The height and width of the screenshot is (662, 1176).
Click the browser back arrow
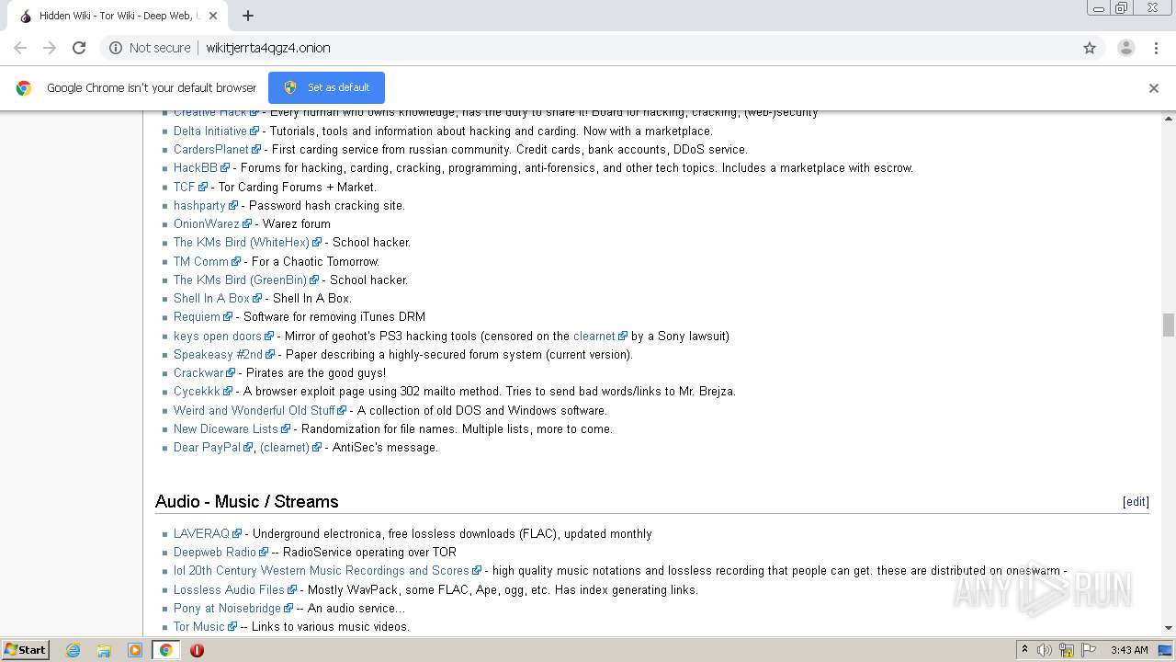point(20,48)
